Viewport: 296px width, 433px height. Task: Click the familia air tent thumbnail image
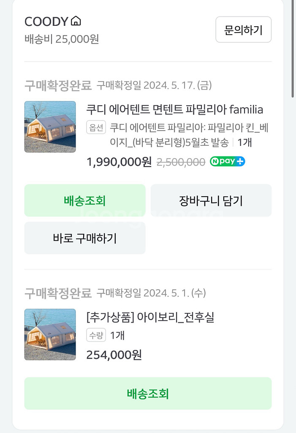(x=50, y=127)
